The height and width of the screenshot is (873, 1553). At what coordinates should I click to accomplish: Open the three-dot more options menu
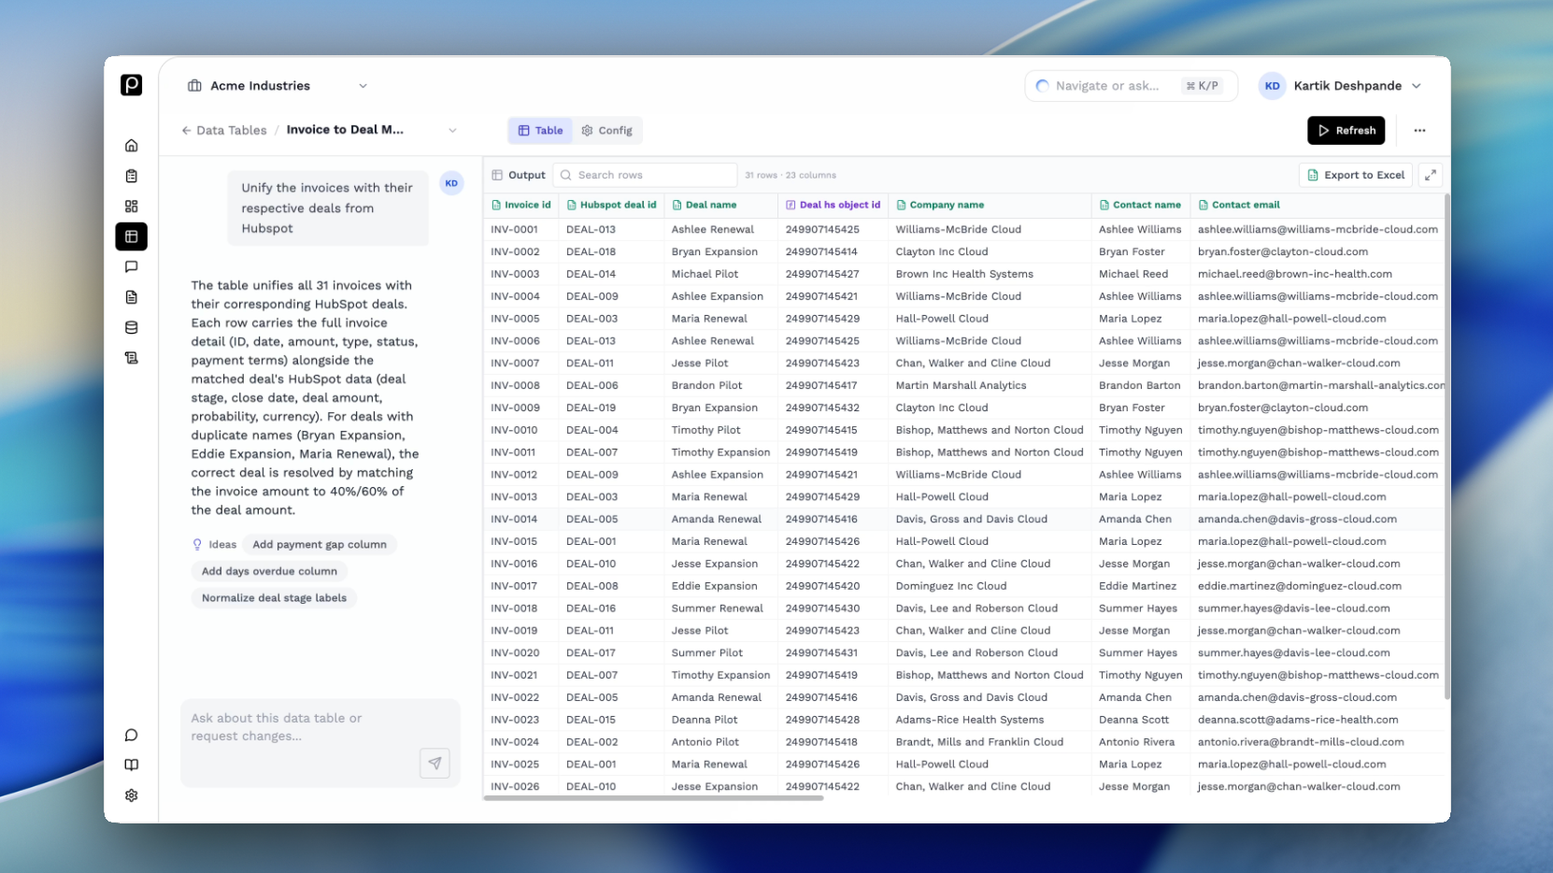(x=1419, y=131)
